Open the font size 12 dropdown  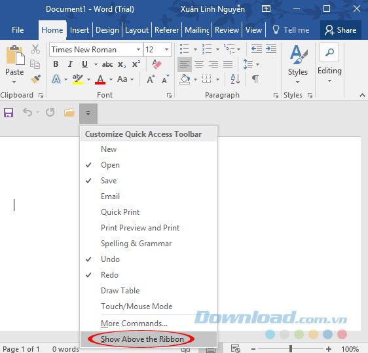(166, 50)
